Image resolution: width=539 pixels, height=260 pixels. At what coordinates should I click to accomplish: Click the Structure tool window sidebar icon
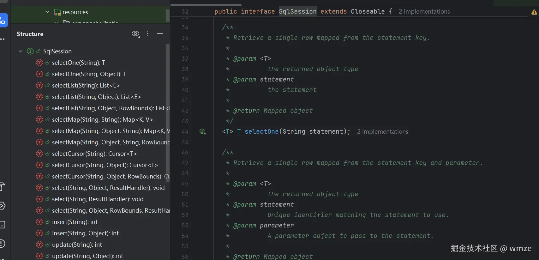[3, 21]
